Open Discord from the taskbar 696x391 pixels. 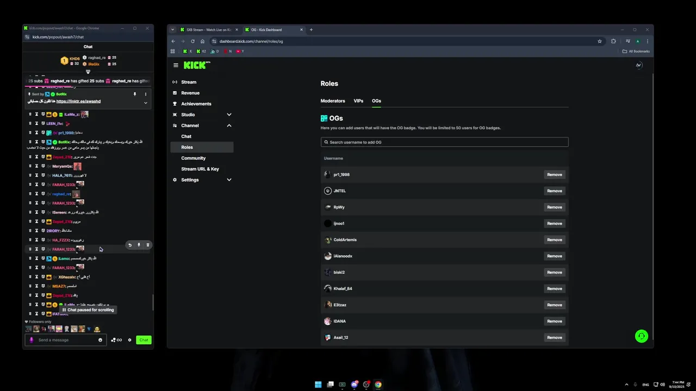pos(355,384)
